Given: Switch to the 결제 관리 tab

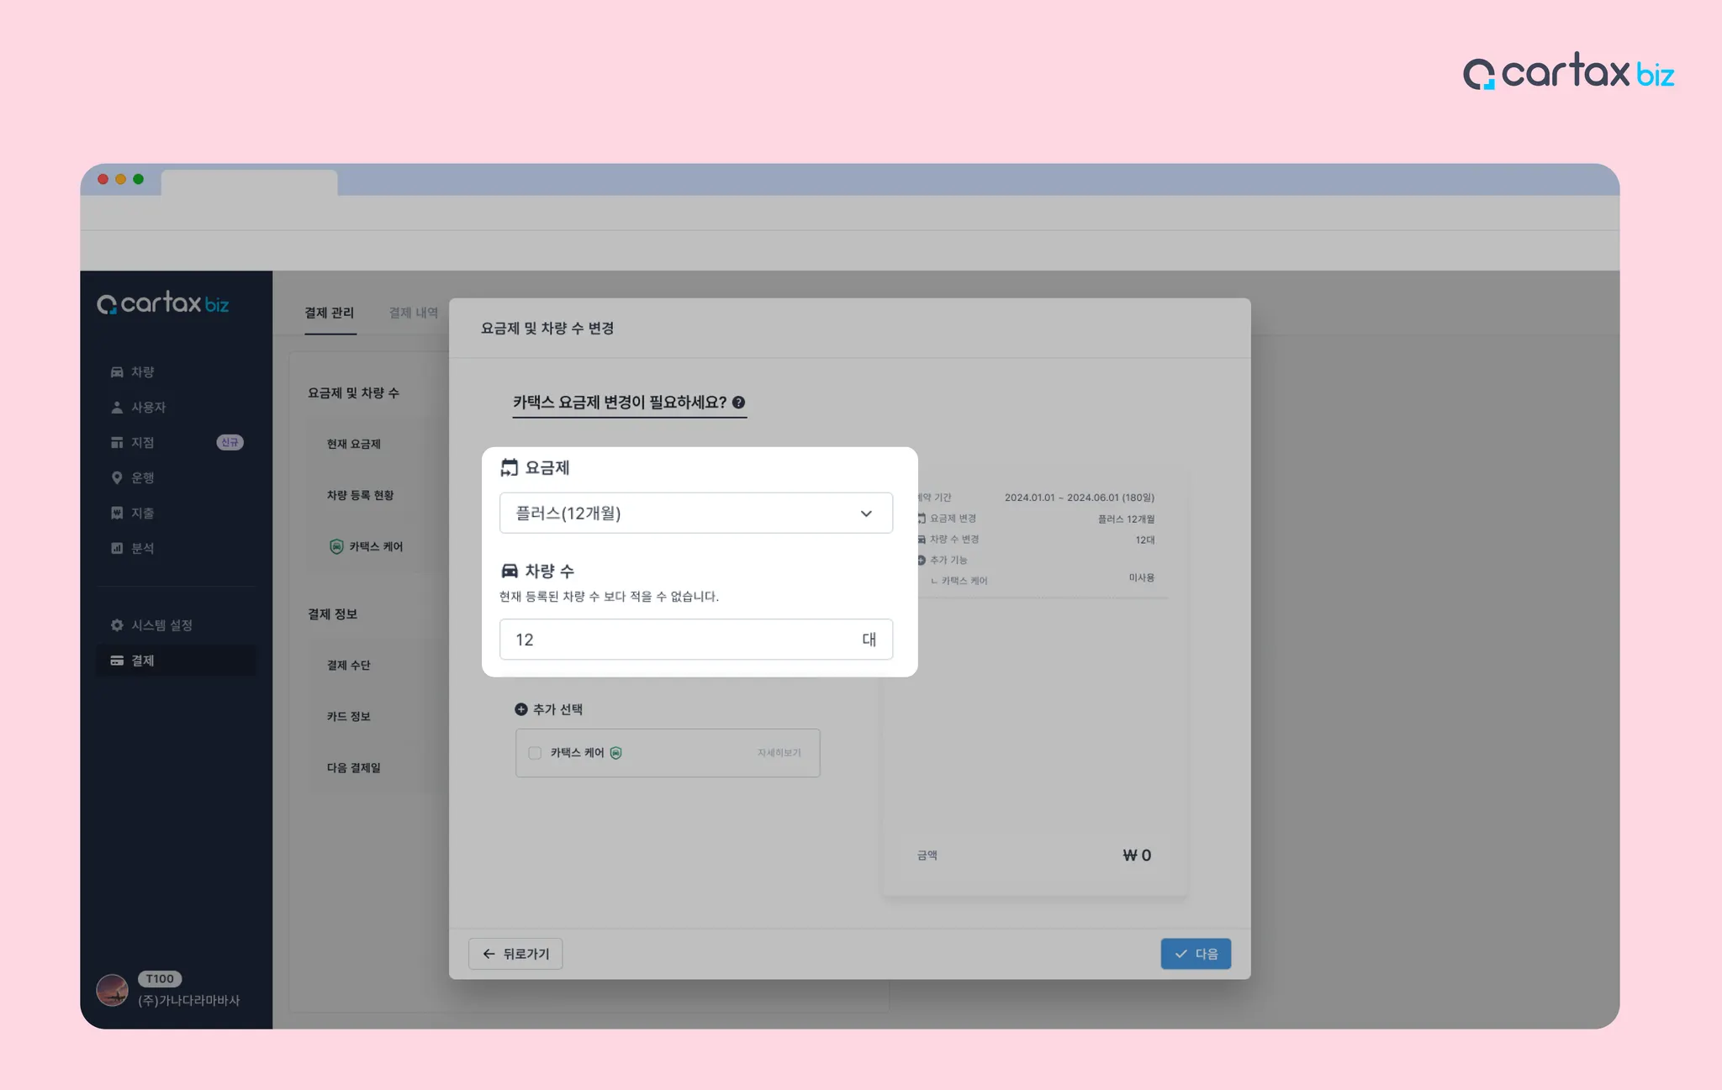Looking at the screenshot, I should coord(330,313).
